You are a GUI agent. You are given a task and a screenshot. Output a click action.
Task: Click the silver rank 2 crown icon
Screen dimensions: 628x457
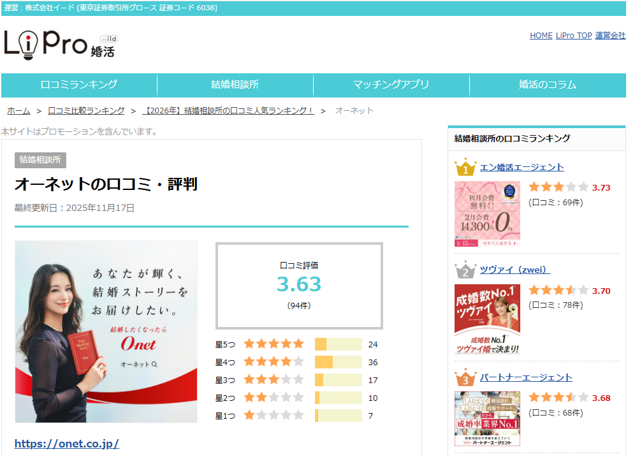pyautogui.click(x=465, y=271)
